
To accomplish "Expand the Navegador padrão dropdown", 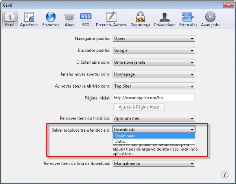I will click(154, 39).
